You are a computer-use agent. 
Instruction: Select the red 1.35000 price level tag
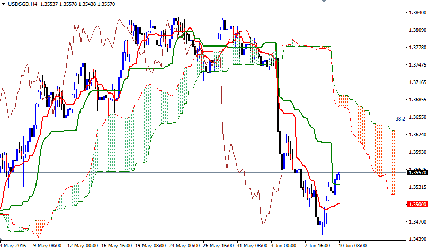416,204
